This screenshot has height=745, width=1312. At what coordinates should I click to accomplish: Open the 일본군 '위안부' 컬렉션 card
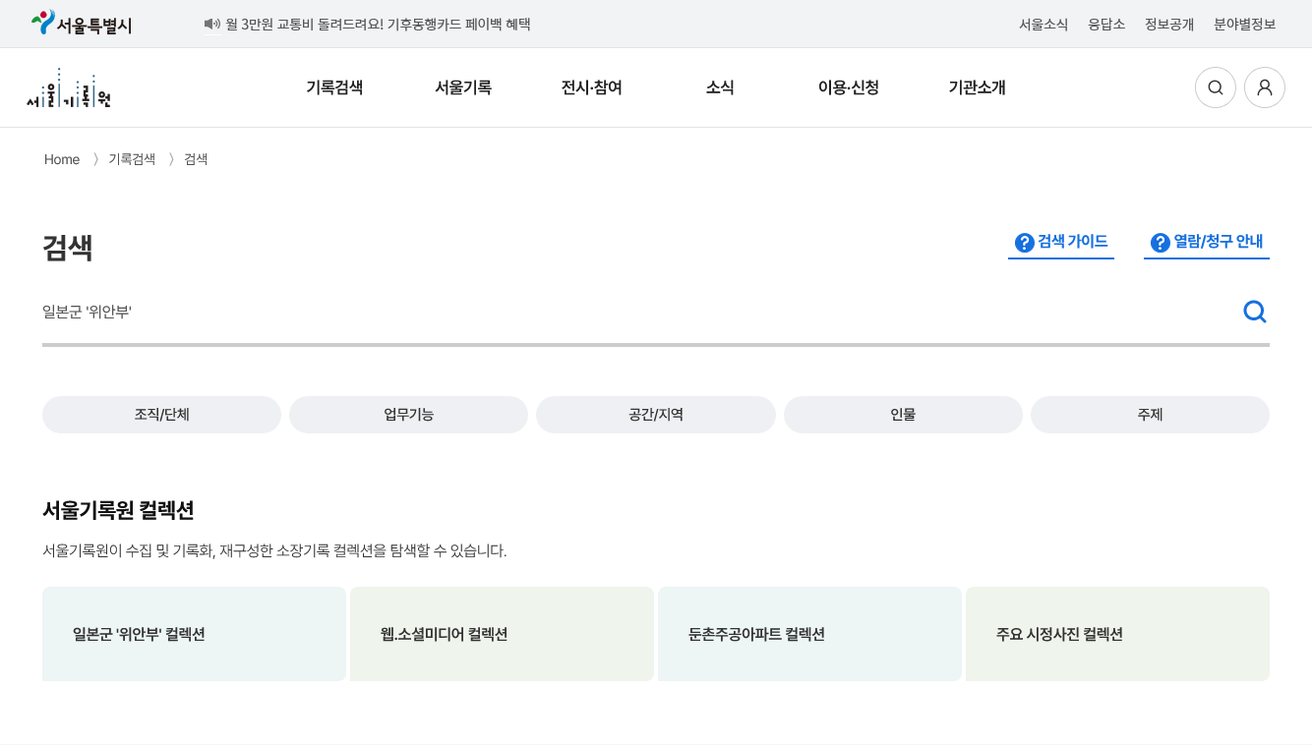point(194,634)
